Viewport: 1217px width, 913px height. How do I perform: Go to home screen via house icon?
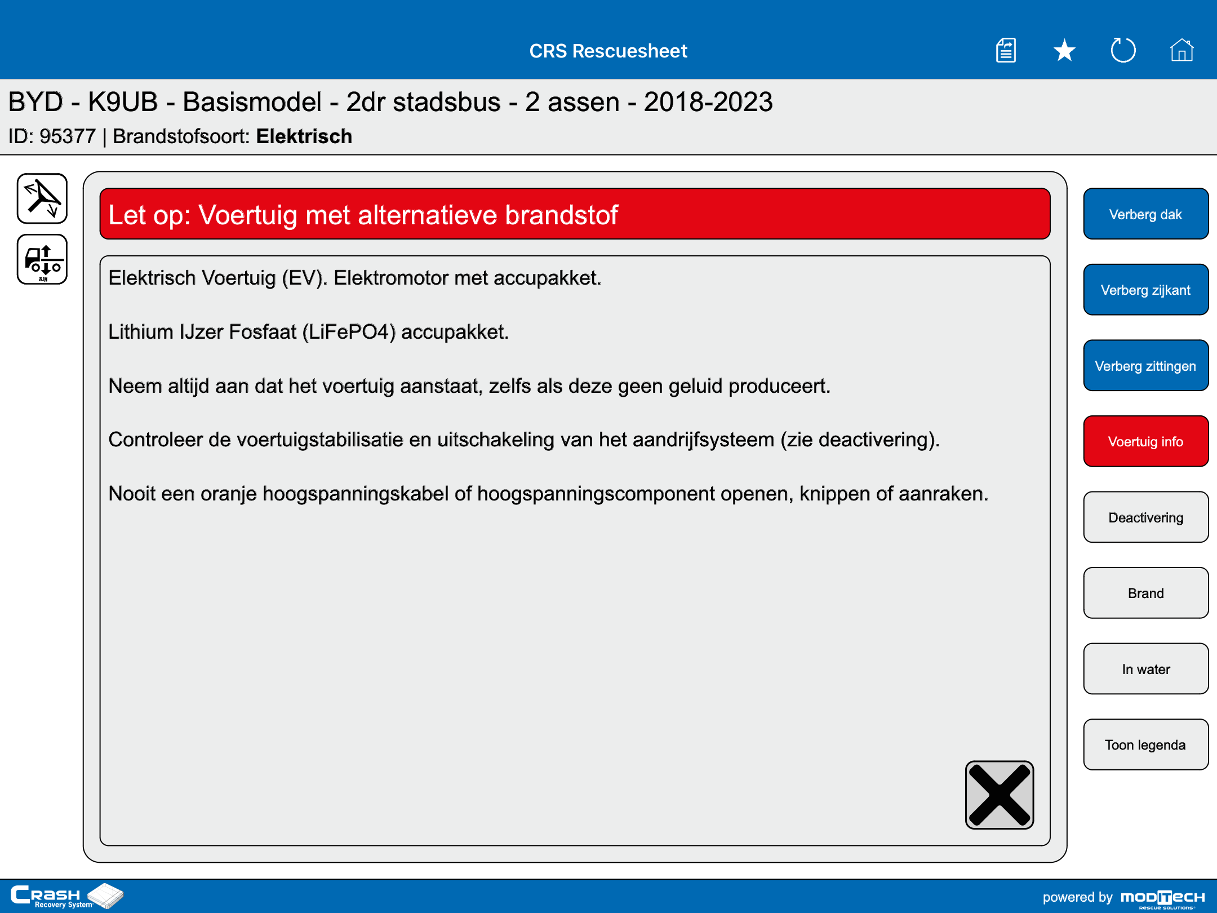[1182, 51]
